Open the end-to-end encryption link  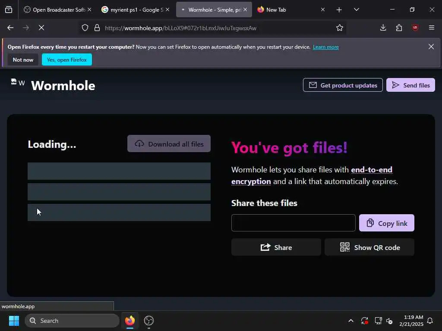click(312, 176)
